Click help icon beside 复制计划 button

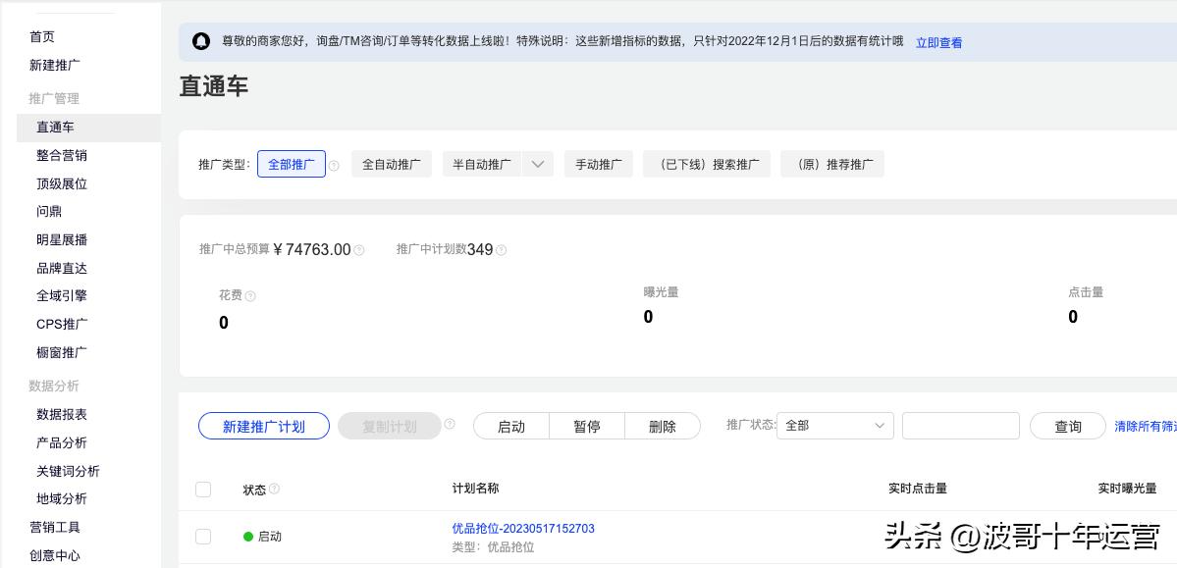click(x=450, y=425)
